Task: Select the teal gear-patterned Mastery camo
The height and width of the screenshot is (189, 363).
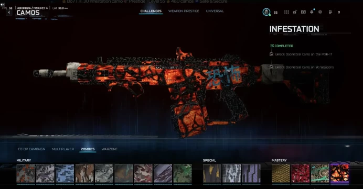Action: tap(320, 174)
